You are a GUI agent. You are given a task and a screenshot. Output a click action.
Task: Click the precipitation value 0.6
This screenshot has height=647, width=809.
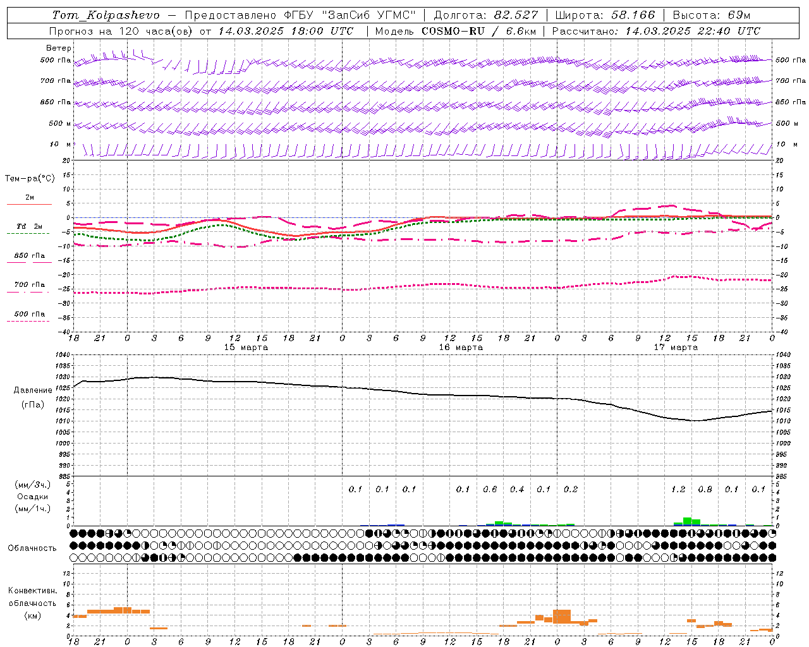click(490, 490)
